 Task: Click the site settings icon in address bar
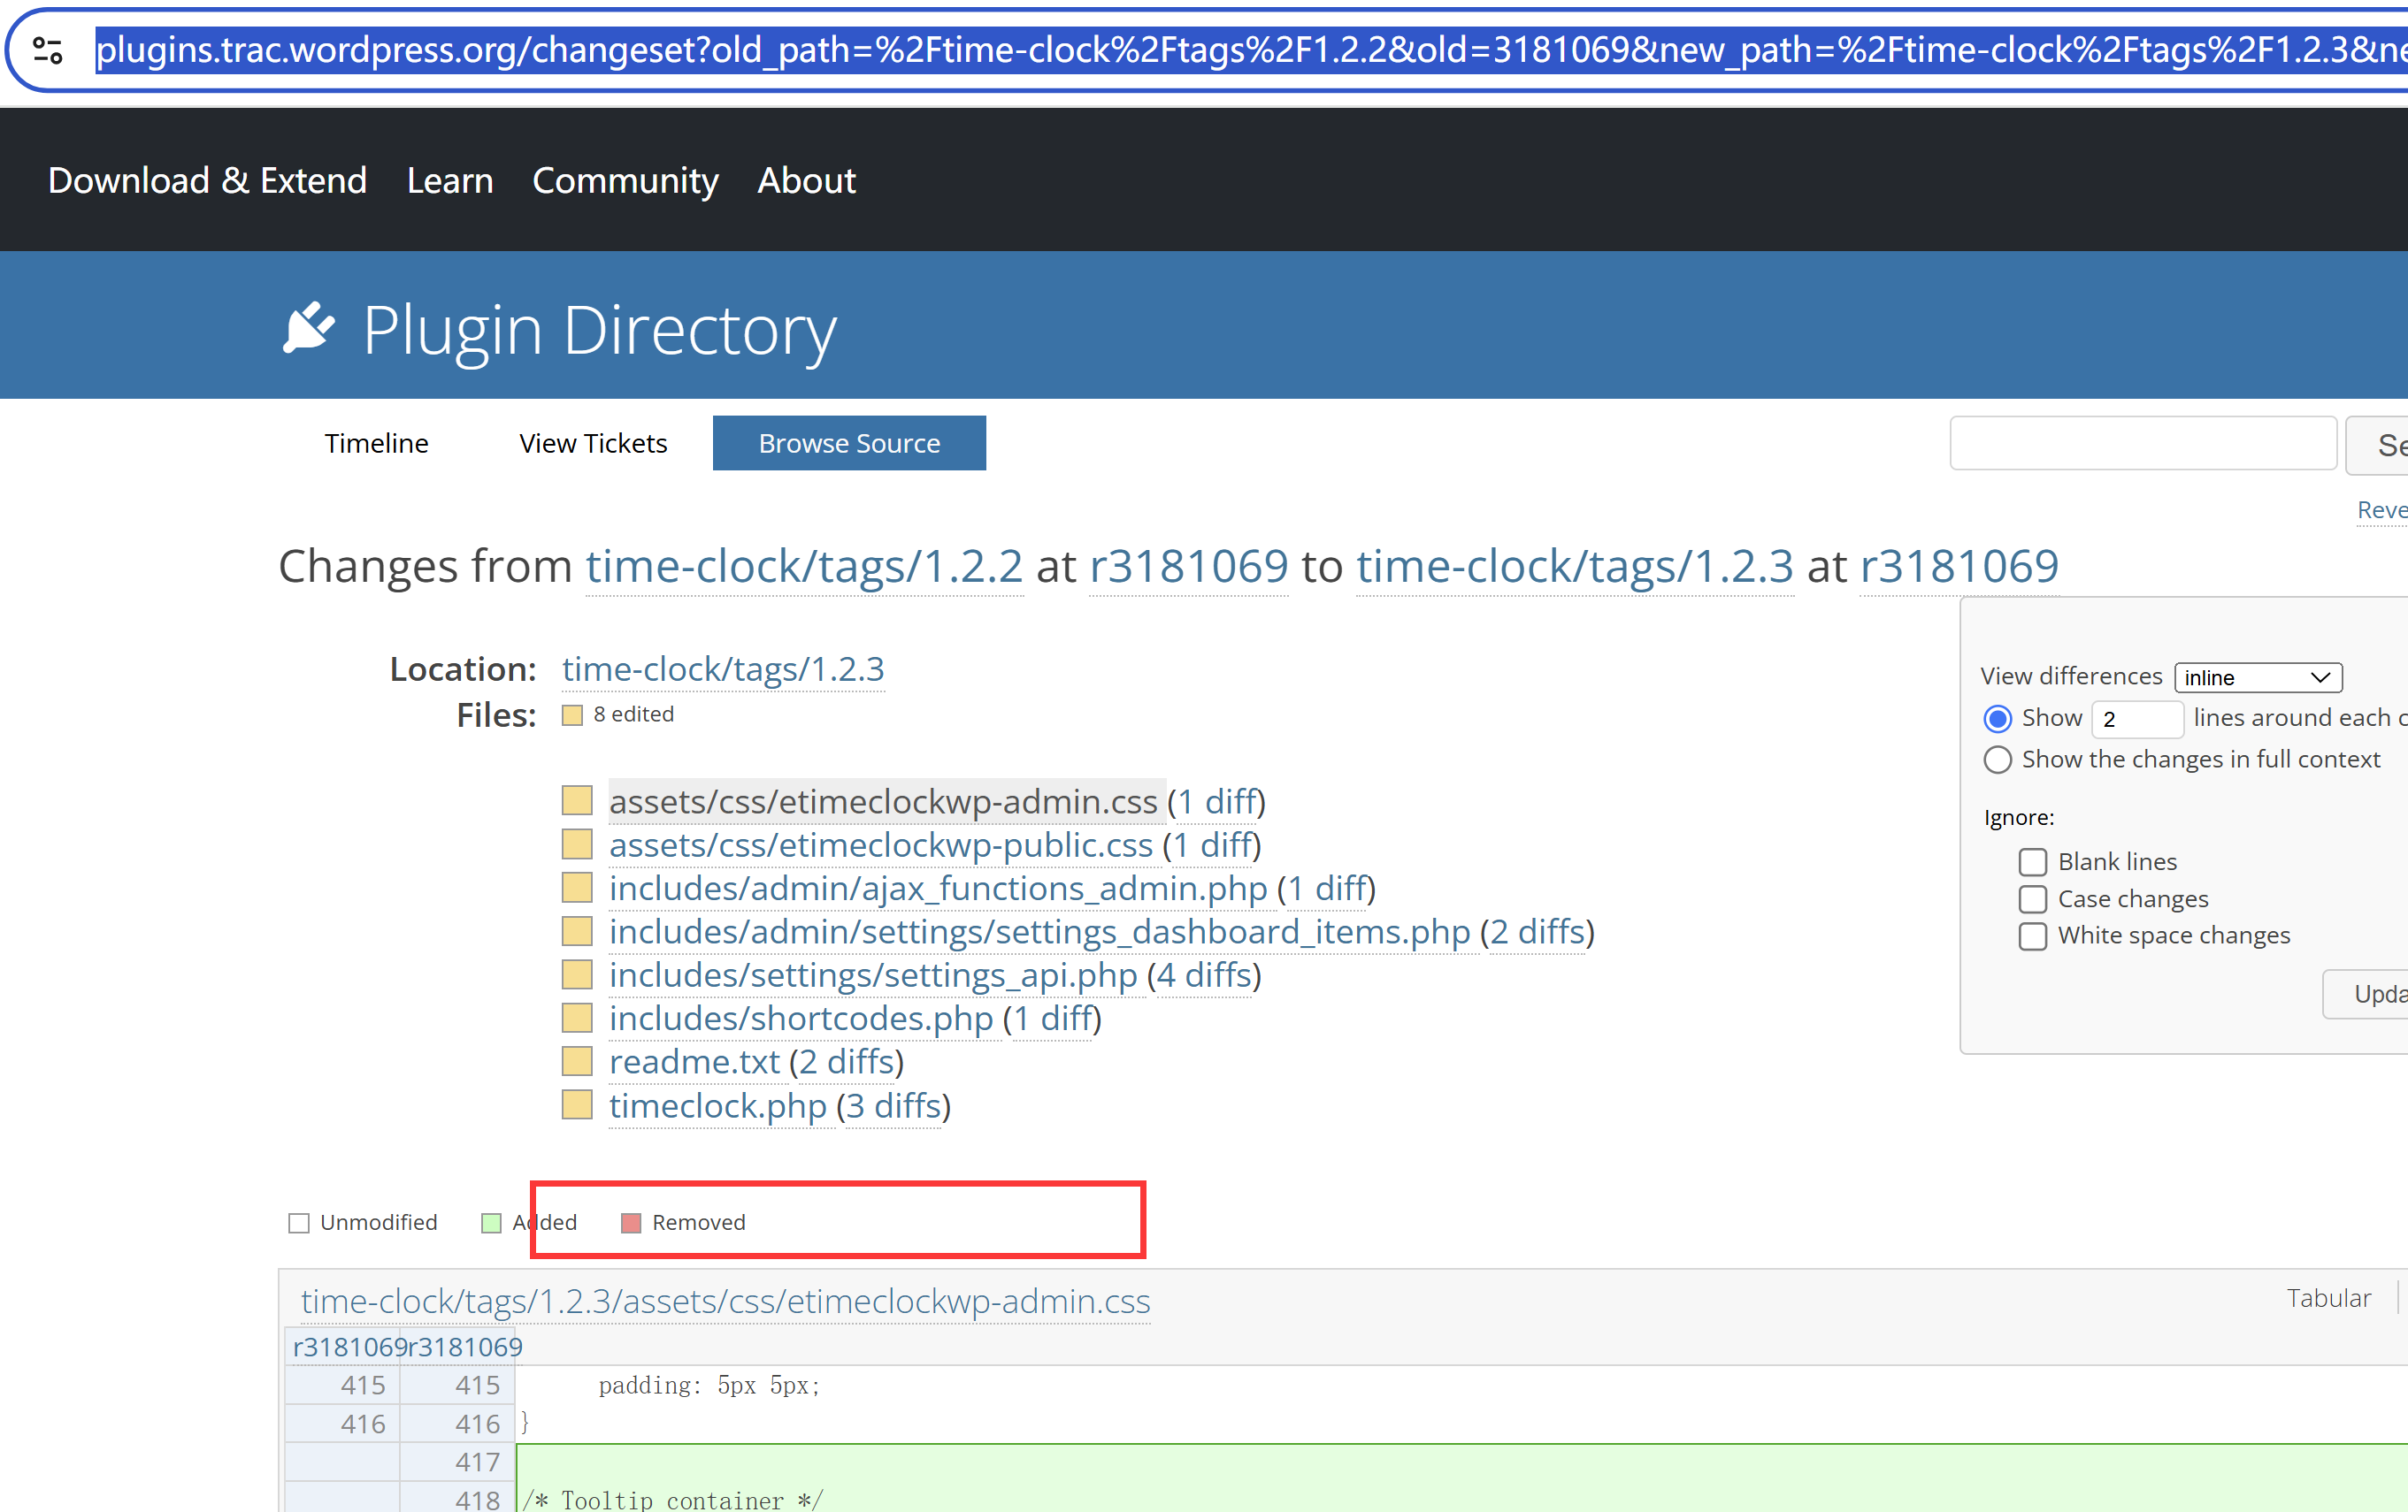(48, 50)
